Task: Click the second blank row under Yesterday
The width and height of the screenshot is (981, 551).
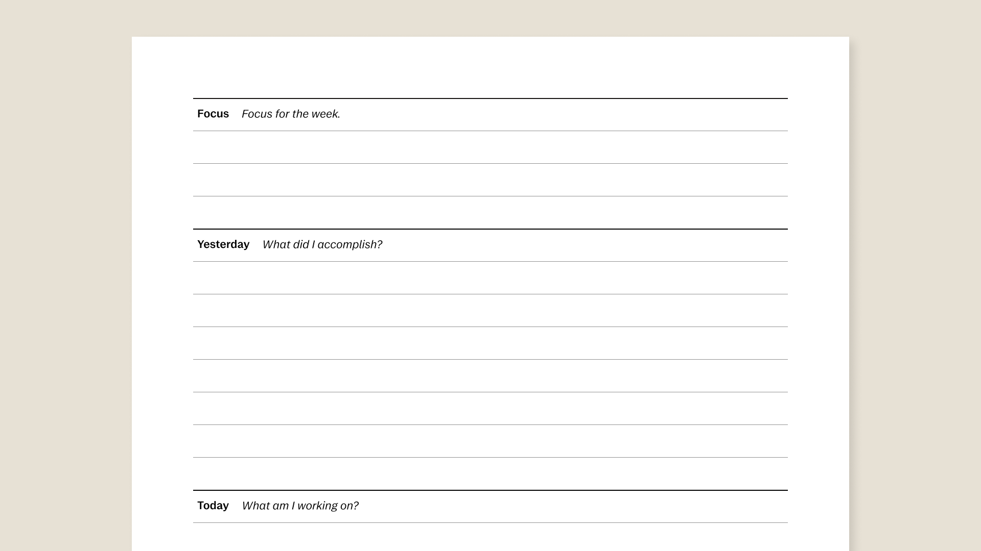Action: 491,311
